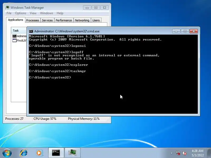Select the FirstUX task row
This screenshot has height=158, width=211.
pyautogui.click(x=19, y=41)
